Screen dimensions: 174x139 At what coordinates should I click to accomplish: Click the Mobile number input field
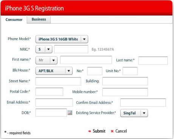125,92
